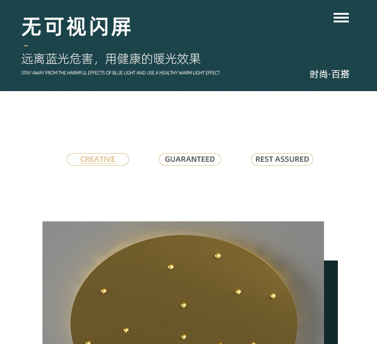Click the leftmost upper gold stud on lamp
Viewport: 377px width, 344px height.
coord(104,291)
